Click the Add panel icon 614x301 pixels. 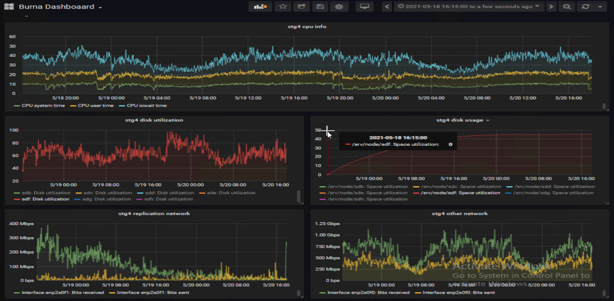[x=260, y=7]
